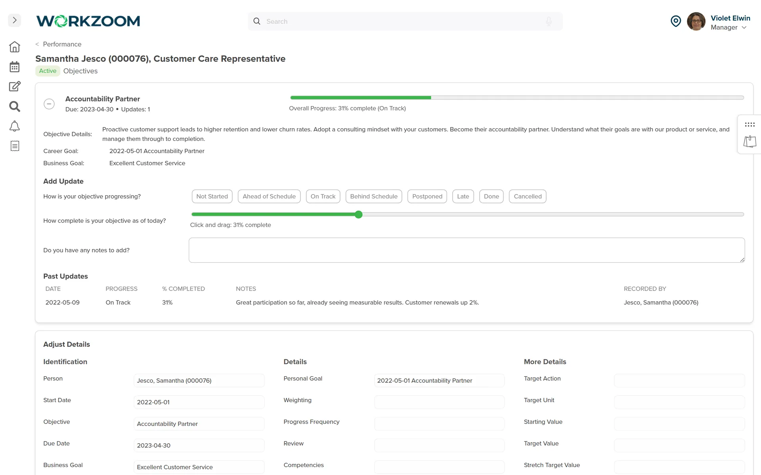
Task: Open the document list icon in sidebar
Action: [15, 146]
